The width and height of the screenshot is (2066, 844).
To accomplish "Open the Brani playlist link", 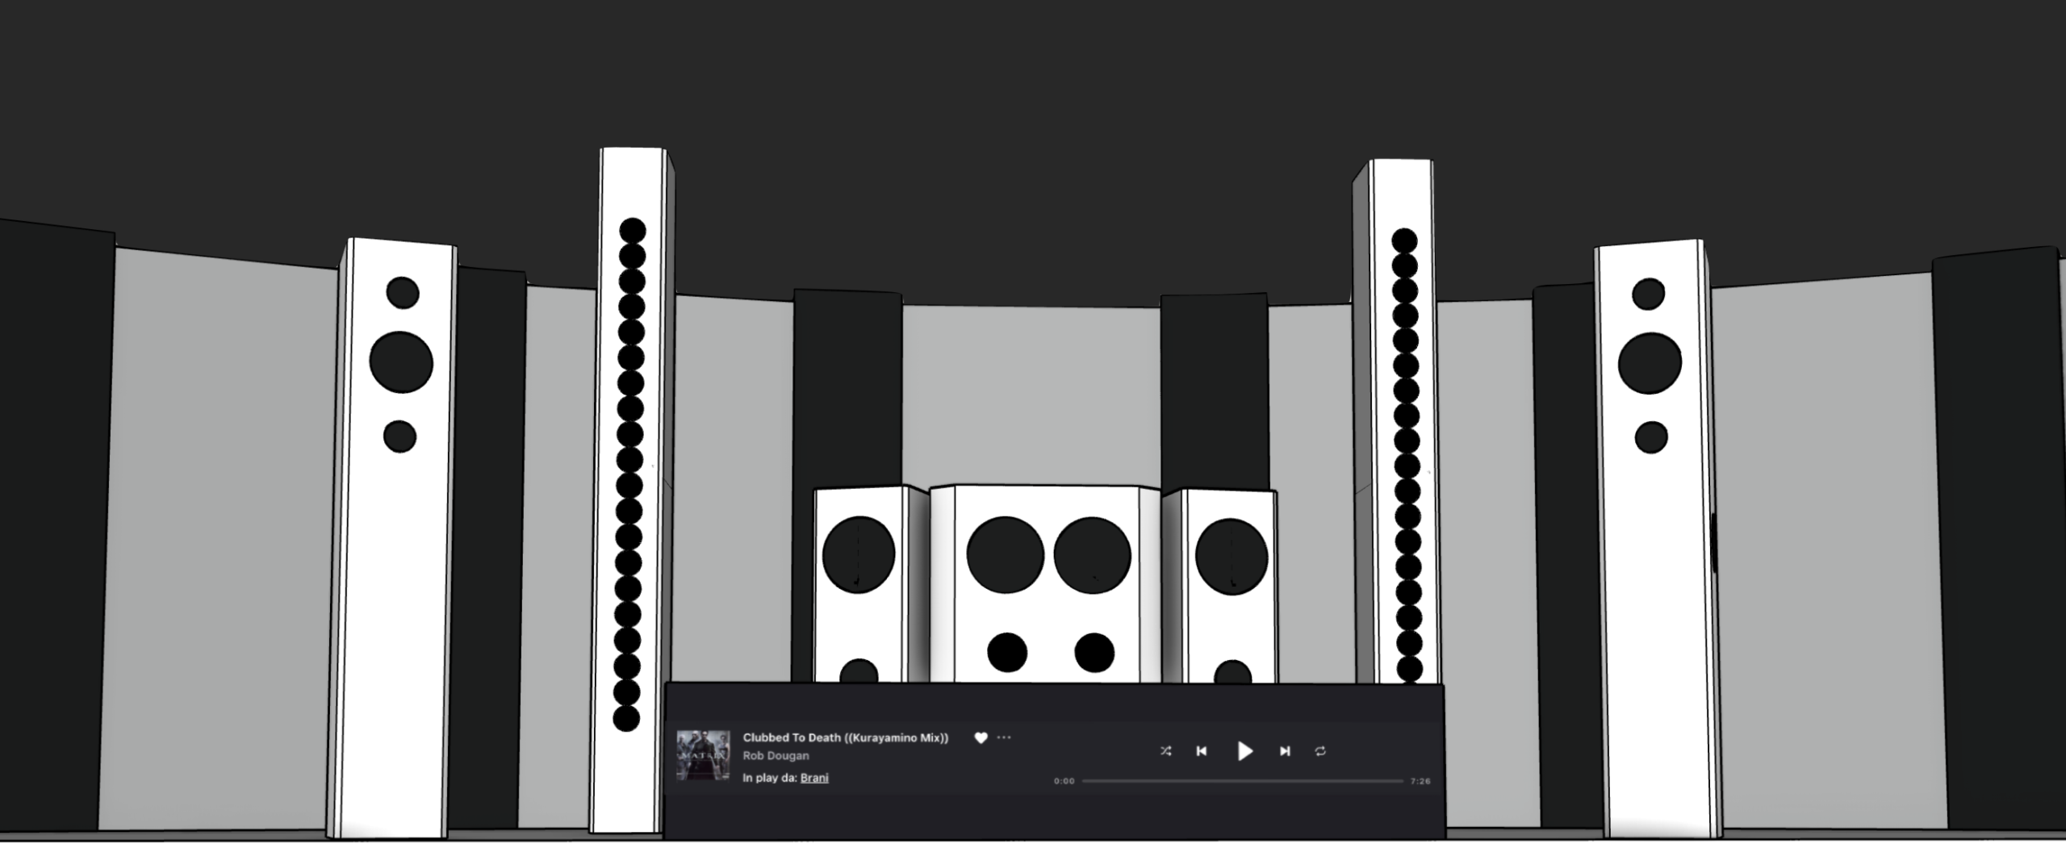I will (x=814, y=778).
